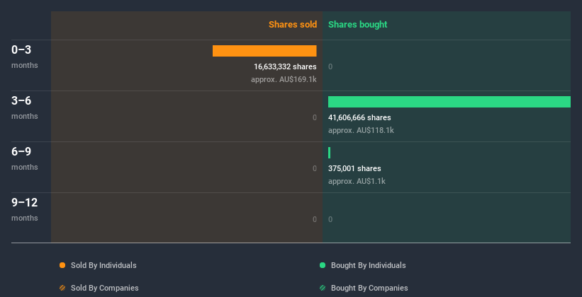Click the Shares sold column header
This screenshot has width=582, height=297.
pyautogui.click(x=293, y=25)
